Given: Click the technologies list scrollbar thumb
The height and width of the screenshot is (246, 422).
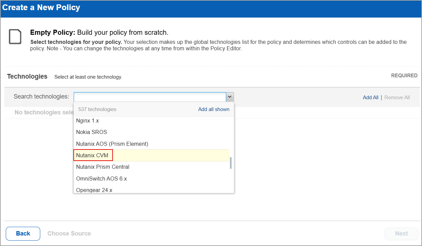Looking at the screenshot, I should (x=231, y=163).
